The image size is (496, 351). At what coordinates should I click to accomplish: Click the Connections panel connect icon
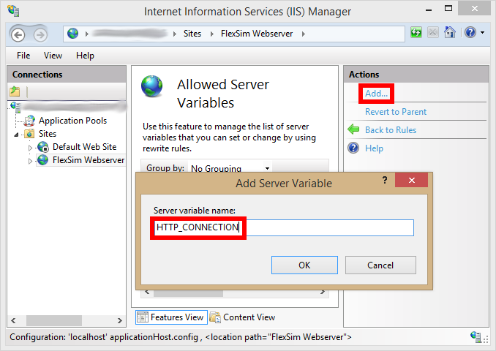coord(15,91)
